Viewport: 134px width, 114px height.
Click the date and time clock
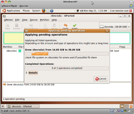tap(95, 11)
